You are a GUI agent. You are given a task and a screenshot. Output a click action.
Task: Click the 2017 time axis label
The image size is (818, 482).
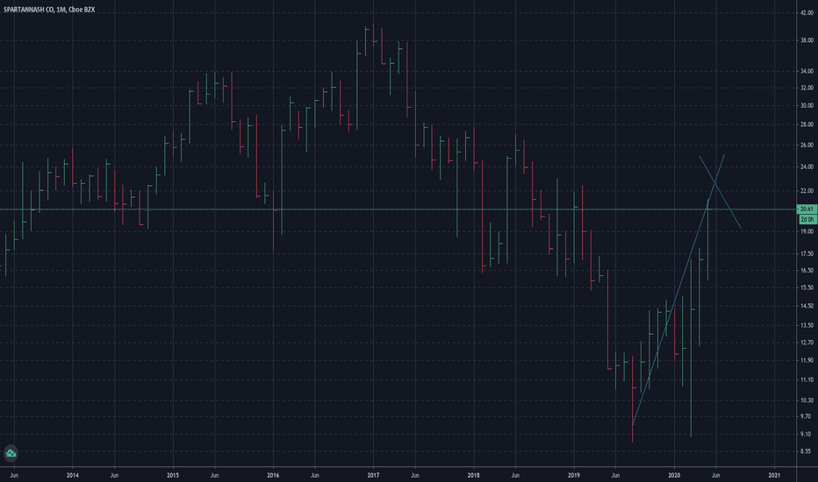coord(373,475)
